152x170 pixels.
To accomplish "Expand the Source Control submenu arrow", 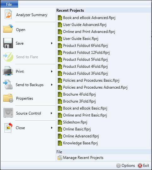I will [x=52, y=113].
